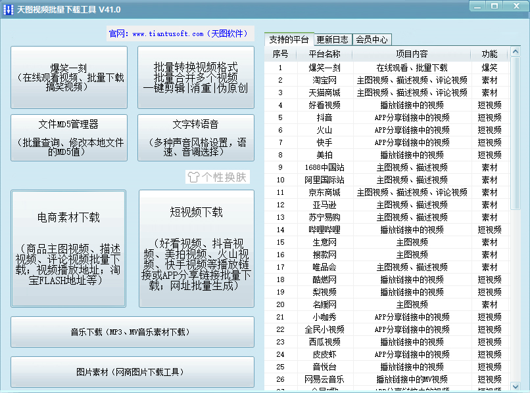This screenshot has height=393, width=530.
Task: Open the 音乐下载 MP3/MV downloader
Action: [132, 332]
